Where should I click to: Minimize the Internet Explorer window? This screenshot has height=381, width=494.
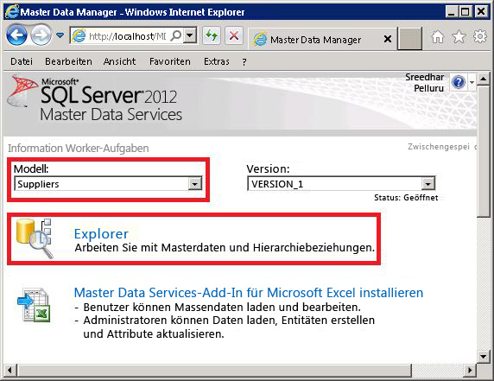tap(452, 12)
